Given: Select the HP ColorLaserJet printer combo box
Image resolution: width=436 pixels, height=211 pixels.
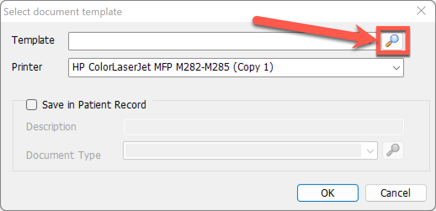Looking at the screenshot, I should tap(236, 68).
